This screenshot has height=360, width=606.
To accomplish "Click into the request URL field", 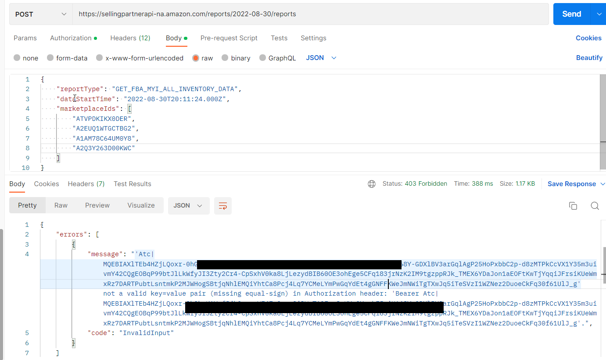I will (x=311, y=14).
